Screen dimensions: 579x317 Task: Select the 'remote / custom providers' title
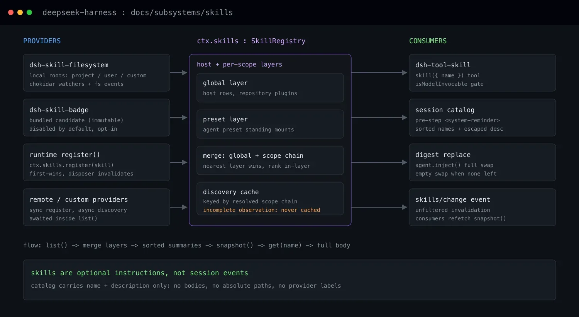click(79, 199)
